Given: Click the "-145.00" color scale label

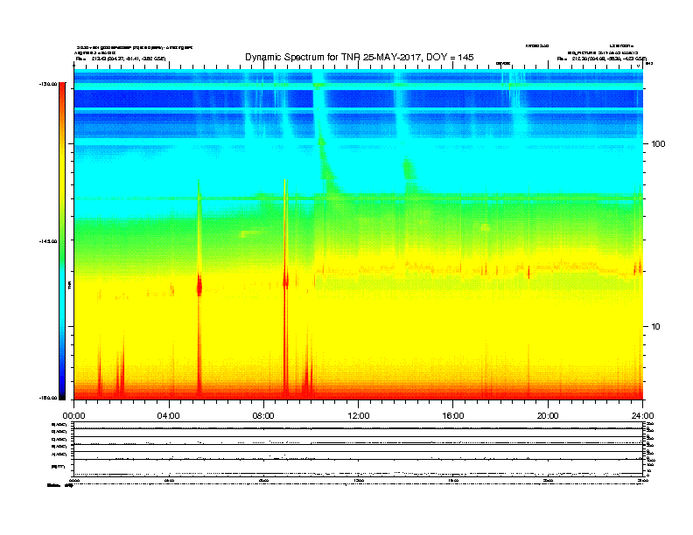Looking at the screenshot, I should tap(48, 241).
